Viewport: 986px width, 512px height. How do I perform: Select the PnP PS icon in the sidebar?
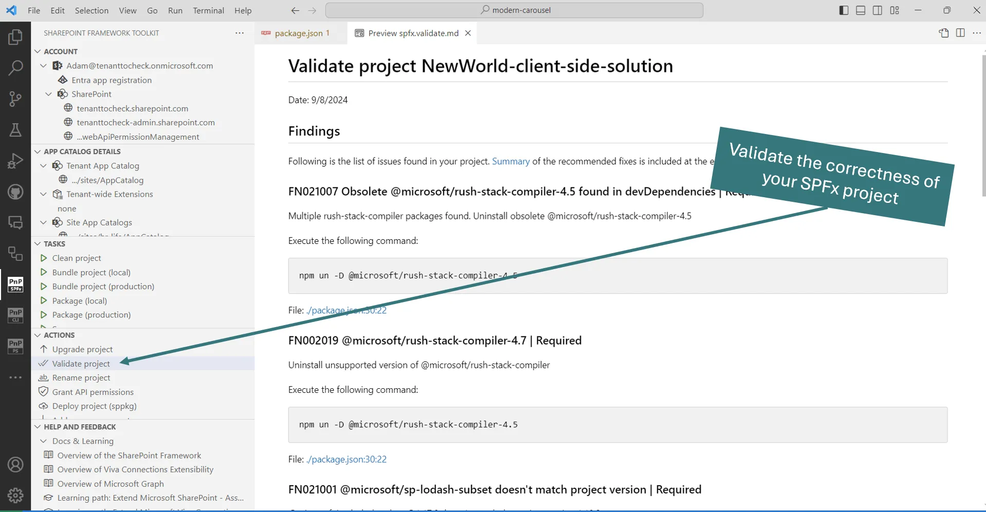point(15,346)
